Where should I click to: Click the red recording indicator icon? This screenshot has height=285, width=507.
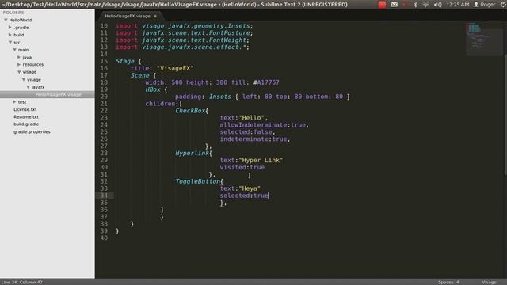click(x=382, y=5)
